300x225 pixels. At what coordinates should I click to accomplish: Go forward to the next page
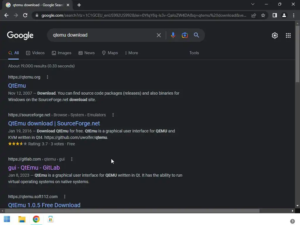[x=16, y=15]
